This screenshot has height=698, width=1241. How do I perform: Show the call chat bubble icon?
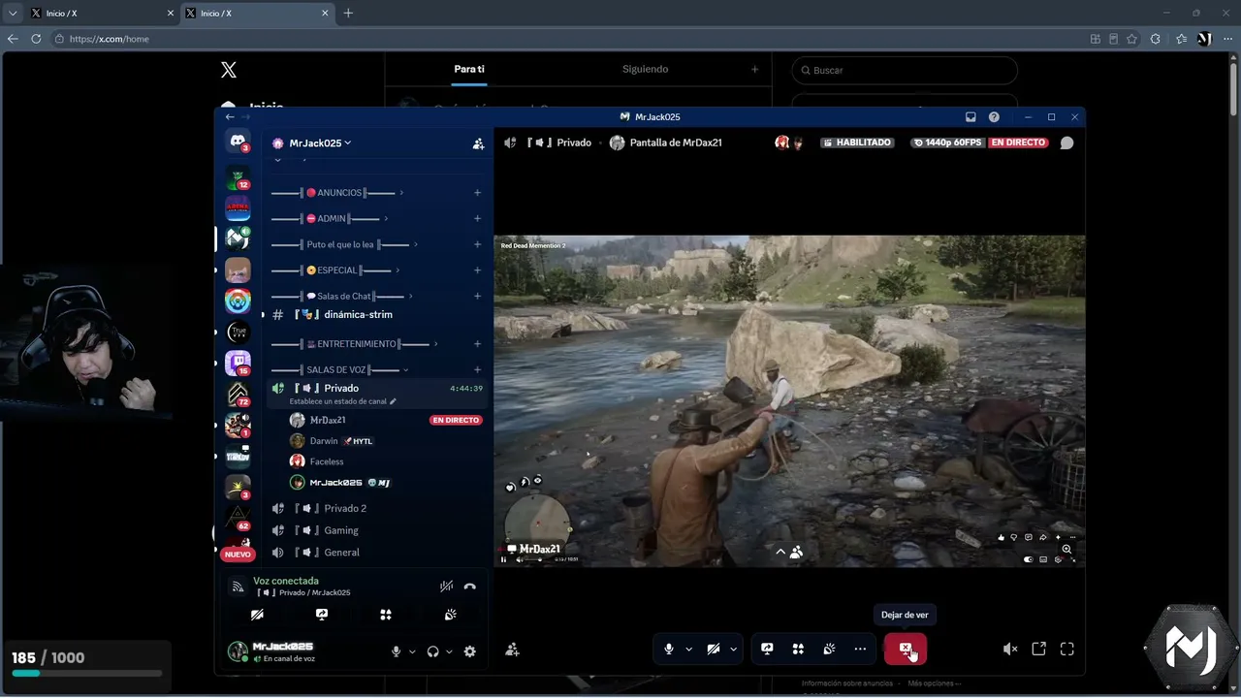(x=1066, y=143)
